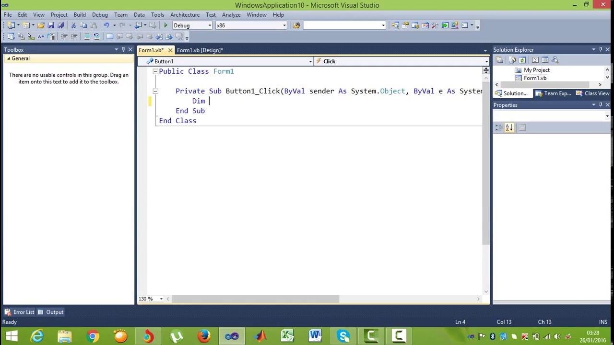Open the Build menu
Image resolution: width=614 pixels, height=345 pixels.
point(80,15)
